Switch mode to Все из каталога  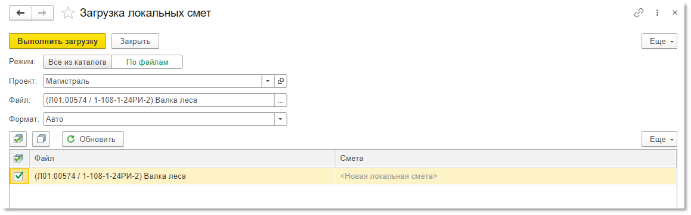(x=78, y=62)
